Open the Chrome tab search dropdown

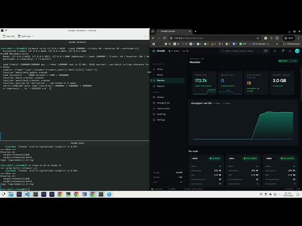[x=153, y=32]
